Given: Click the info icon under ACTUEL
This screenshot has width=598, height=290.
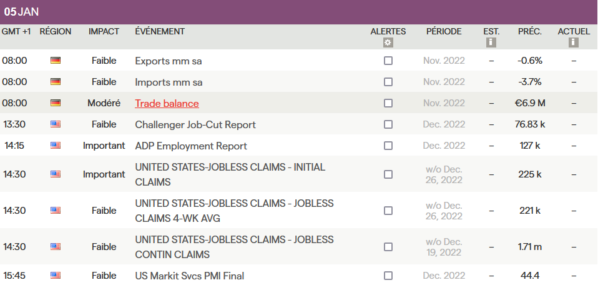Looking at the screenshot, I should pos(573,42).
